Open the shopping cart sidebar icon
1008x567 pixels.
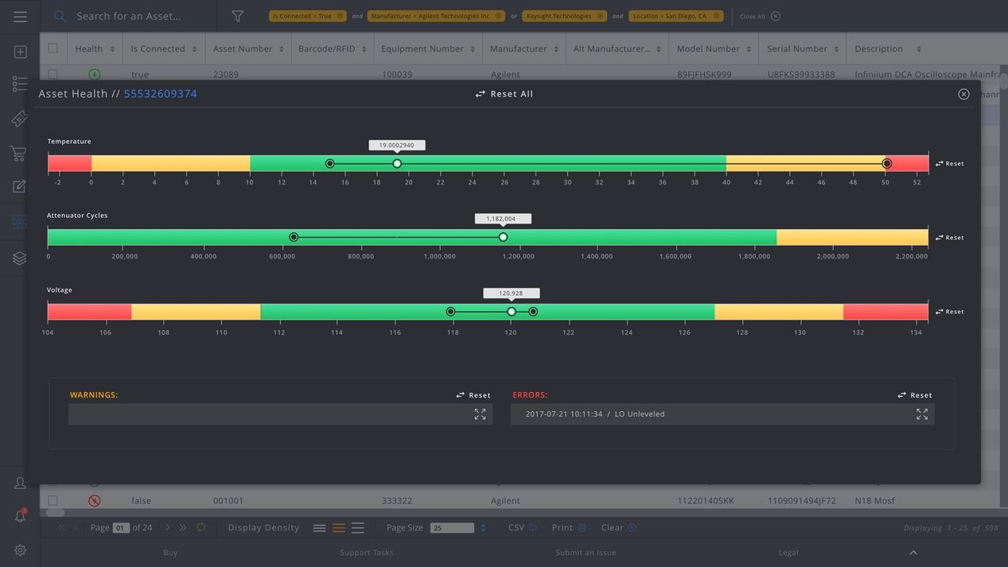click(18, 153)
